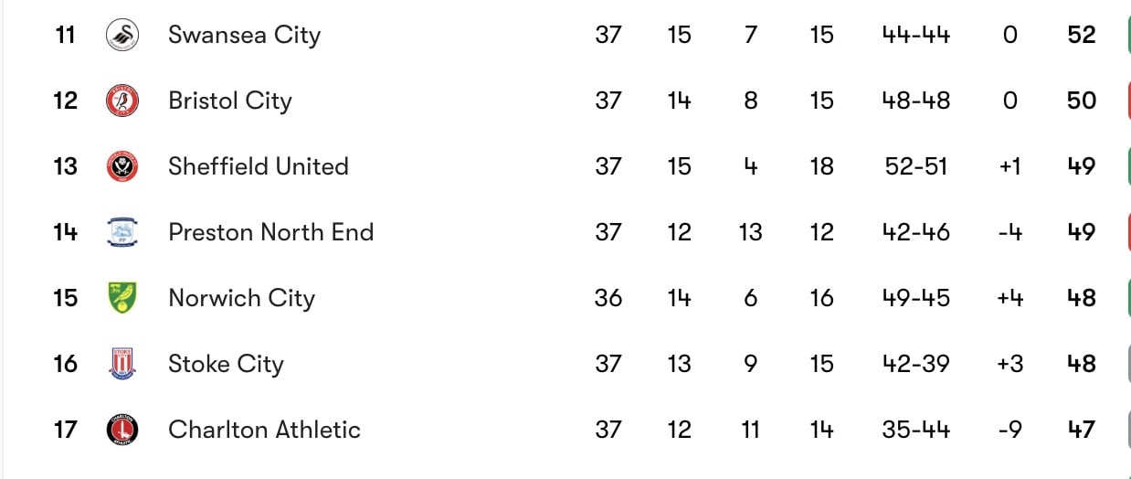The image size is (1131, 479).
Task: Open the Swansea City team link
Action: (245, 36)
